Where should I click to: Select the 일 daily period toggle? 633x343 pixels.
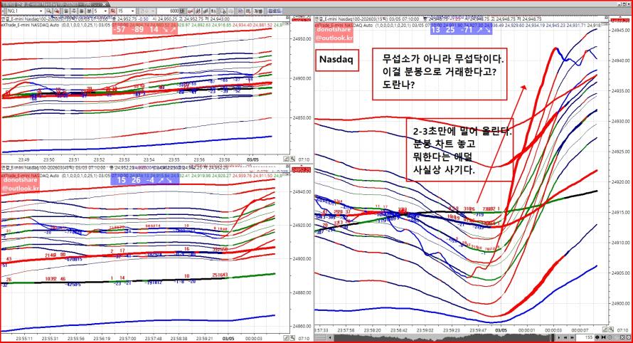tap(66, 11)
